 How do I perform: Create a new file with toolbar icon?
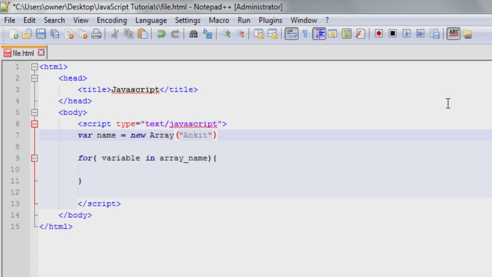click(13, 34)
